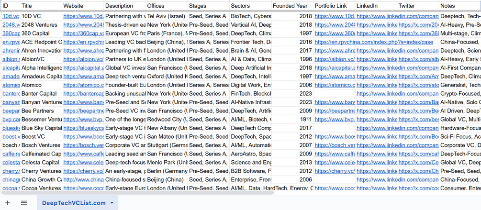Add a new sheet with the plus icon

click(x=7, y=203)
